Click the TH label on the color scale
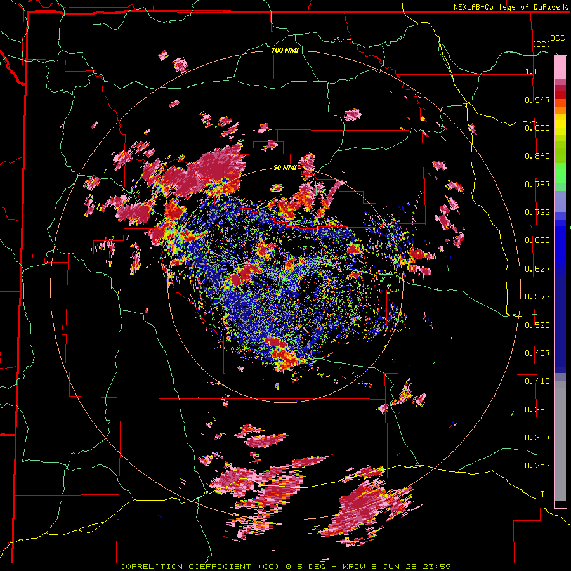Image resolution: width=571 pixels, height=571 pixels. tap(545, 494)
